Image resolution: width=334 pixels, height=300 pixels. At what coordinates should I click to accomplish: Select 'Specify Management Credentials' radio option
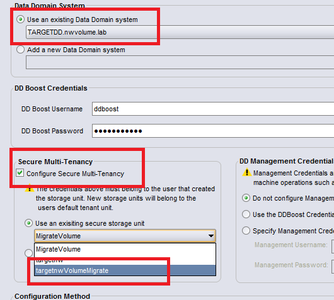click(x=246, y=231)
